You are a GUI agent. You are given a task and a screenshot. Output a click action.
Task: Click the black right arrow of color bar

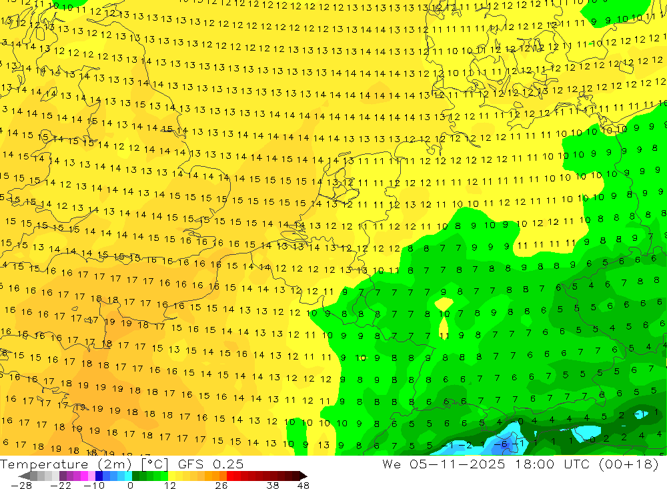click(303, 476)
